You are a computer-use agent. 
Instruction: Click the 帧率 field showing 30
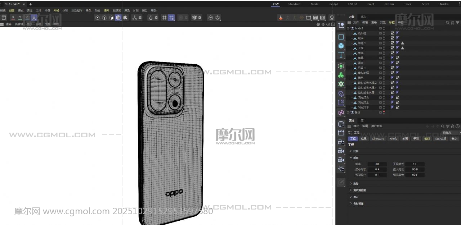pyautogui.click(x=377, y=164)
